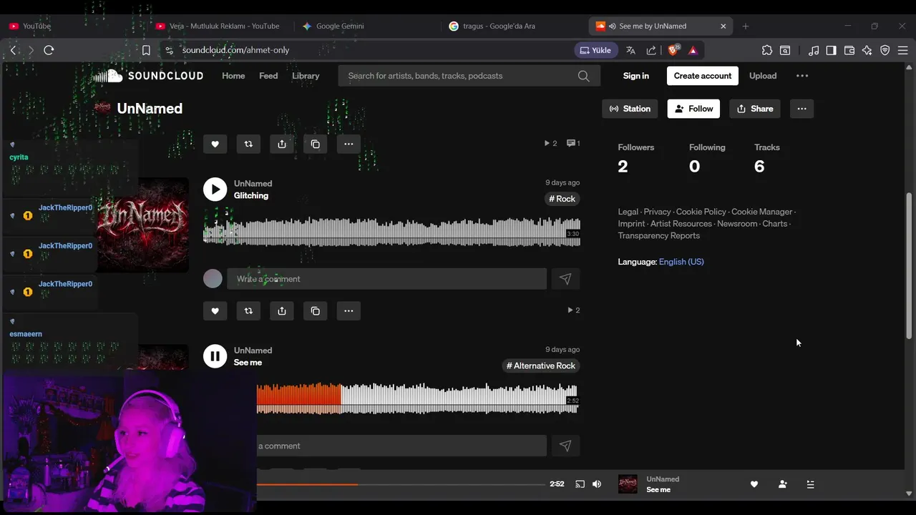Go back in browser history
Screen dimensions: 916x515
[14, 50]
